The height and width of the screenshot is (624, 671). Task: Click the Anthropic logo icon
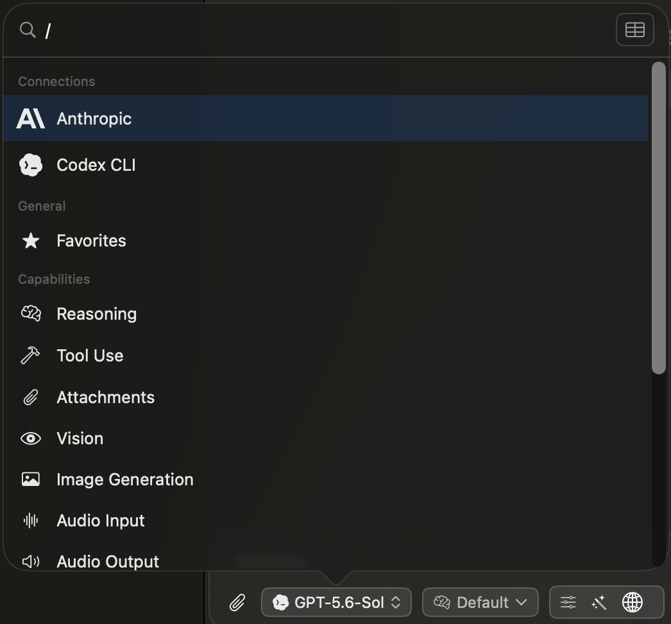[x=30, y=119]
